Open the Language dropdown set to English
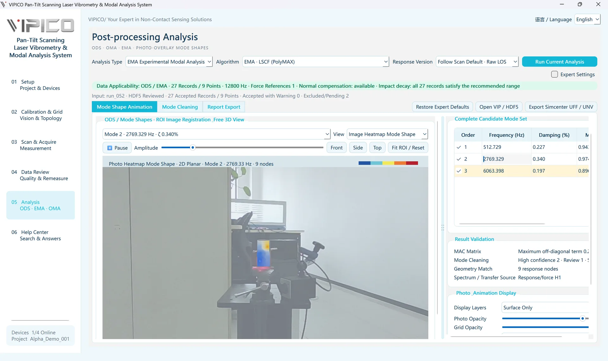The height and width of the screenshot is (361, 608). [x=587, y=19]
